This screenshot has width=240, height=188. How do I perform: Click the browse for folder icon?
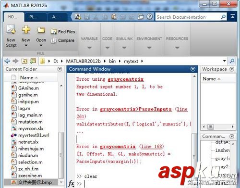pos(33,61)
